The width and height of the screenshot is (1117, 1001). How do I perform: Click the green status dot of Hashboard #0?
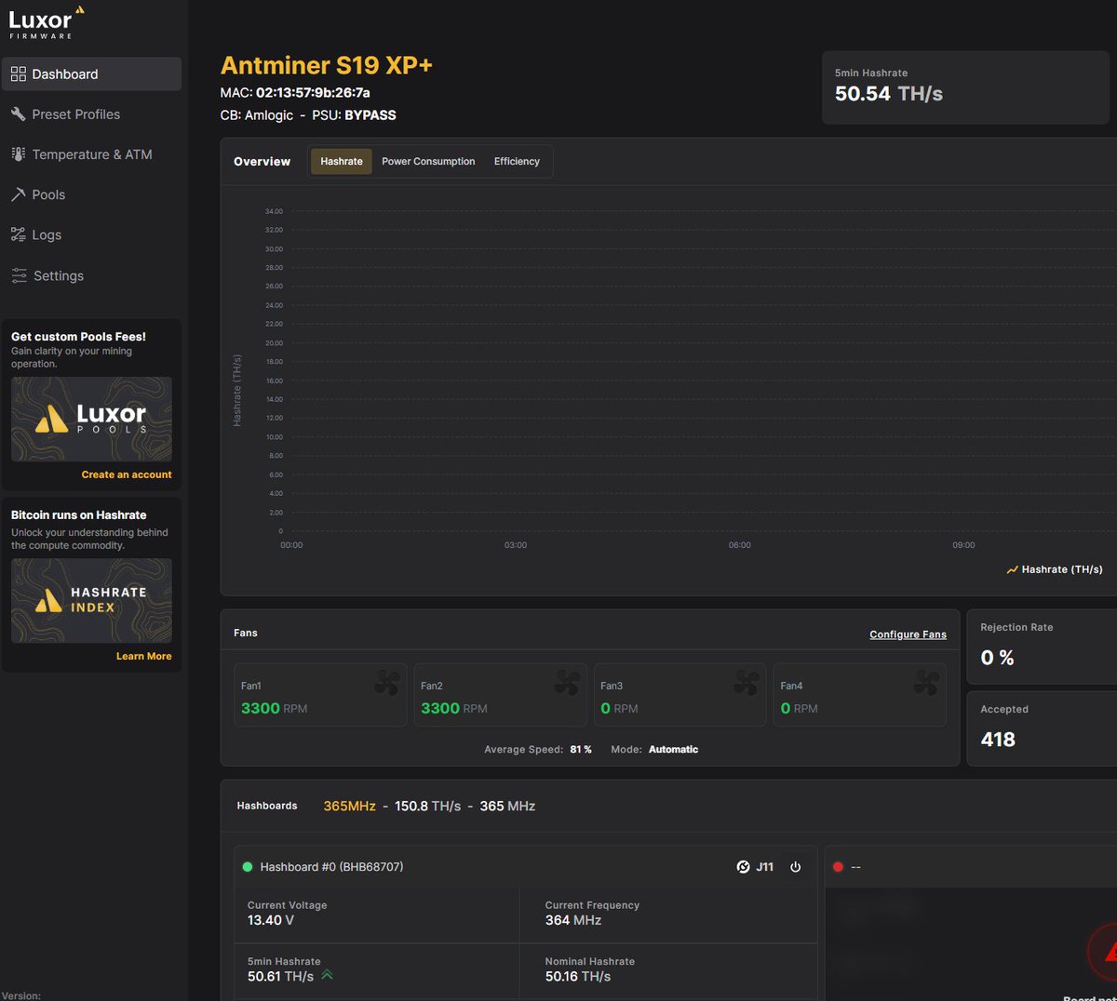tap(248, 867)
